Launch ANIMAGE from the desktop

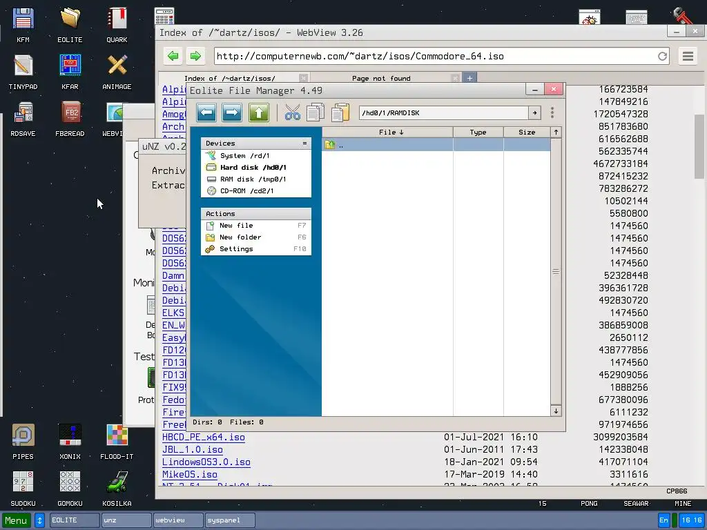(117, 72)
